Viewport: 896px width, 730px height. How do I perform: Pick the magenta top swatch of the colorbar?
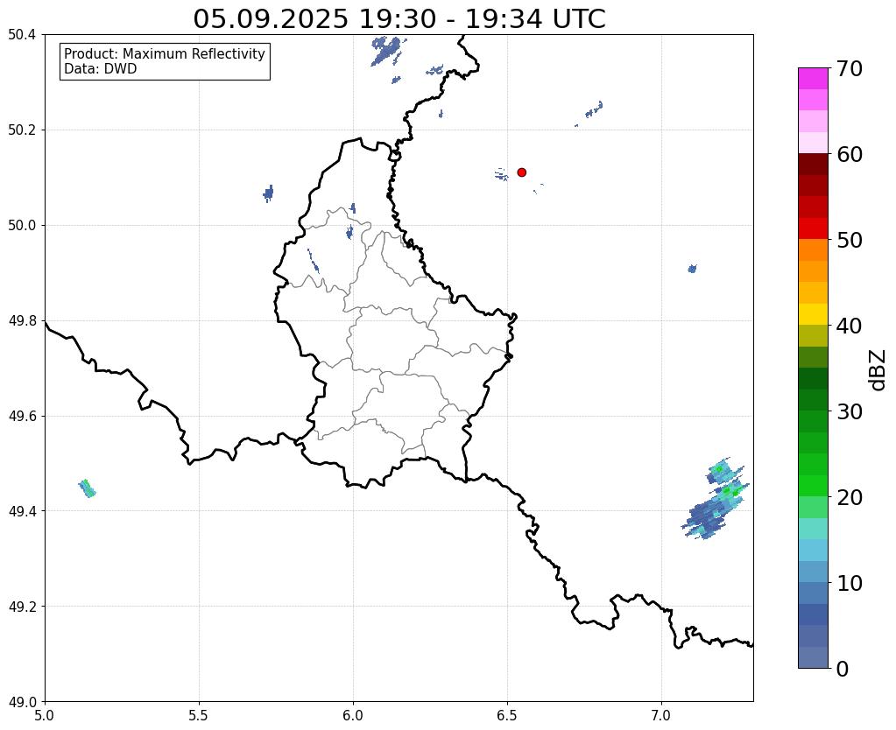[813, 78]
